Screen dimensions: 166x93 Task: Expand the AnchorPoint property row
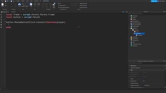click(x=129, y=81)
